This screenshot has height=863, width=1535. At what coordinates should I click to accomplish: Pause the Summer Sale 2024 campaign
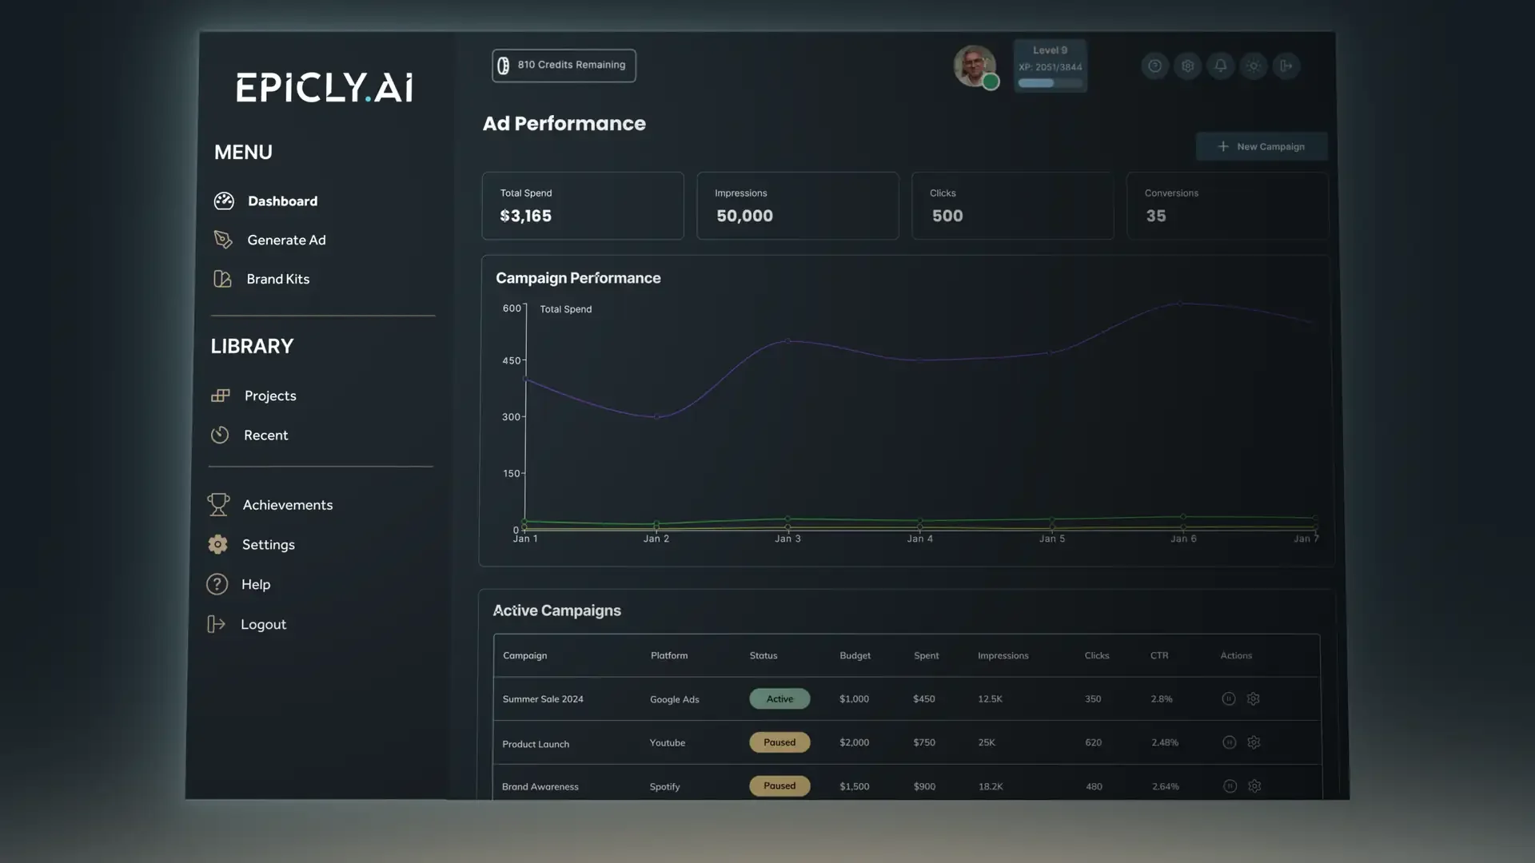(1229, 698)
